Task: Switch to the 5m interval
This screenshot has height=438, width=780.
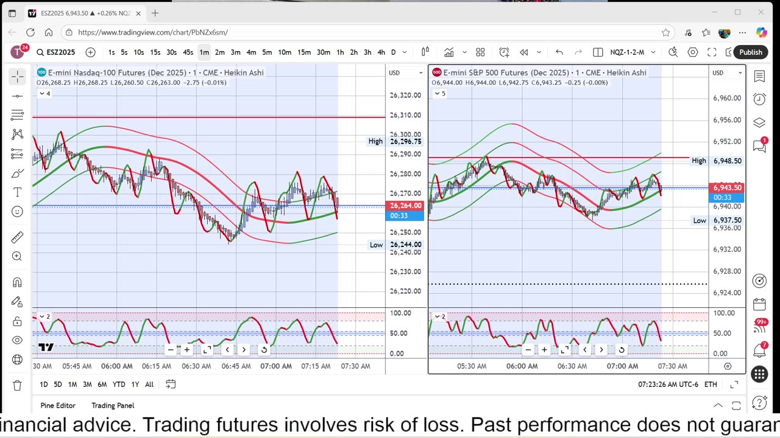Action: click(x=267, y=52)
